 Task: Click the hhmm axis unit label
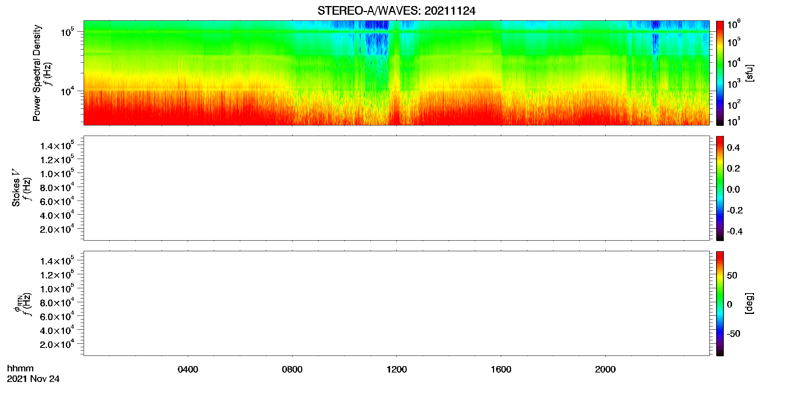pos(20,369)
